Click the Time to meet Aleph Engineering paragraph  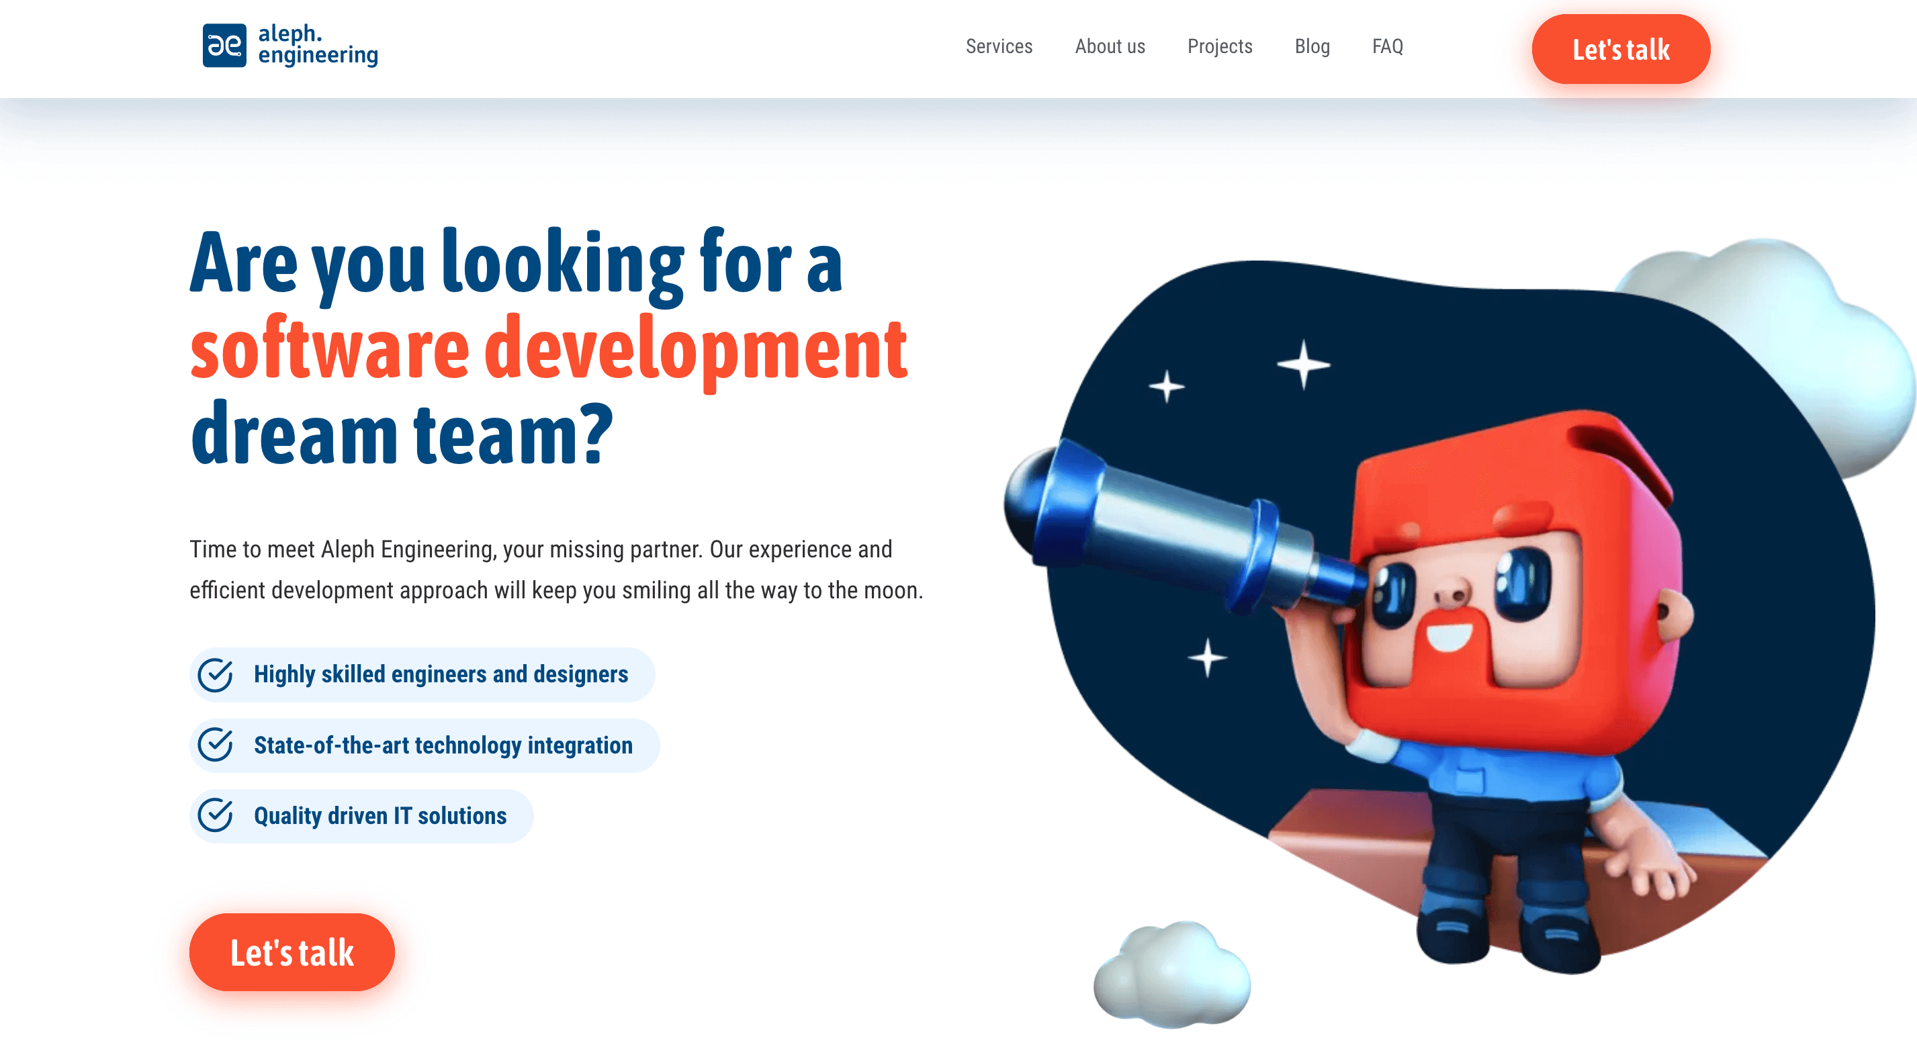[x=556, y=569]
